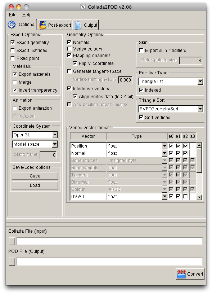The height and width of the screenshot is (294, 212).
Task: Open the File menu
Action: pyautogui.click(x=13, y=15)
